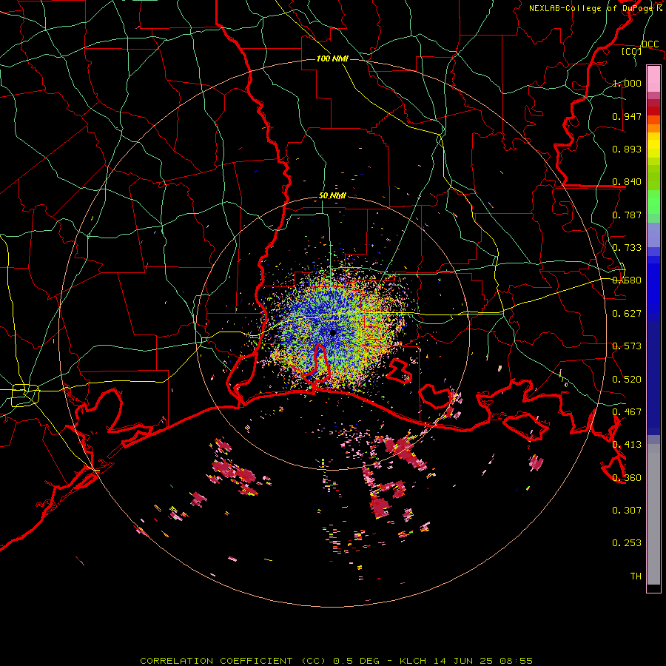Click the 0.627 color scale label
Screen dimensions: 666x666
(x=627, y=314)
